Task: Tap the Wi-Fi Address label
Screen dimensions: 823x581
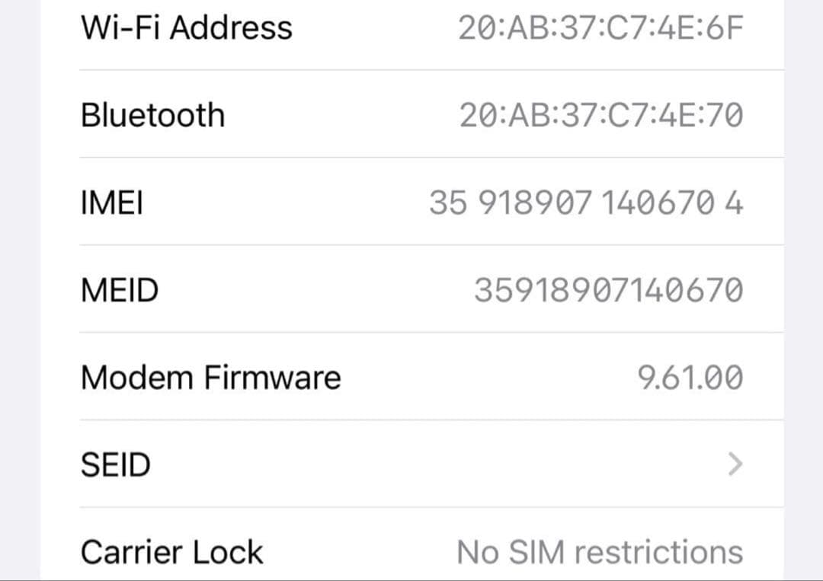Action: (187, 27)
